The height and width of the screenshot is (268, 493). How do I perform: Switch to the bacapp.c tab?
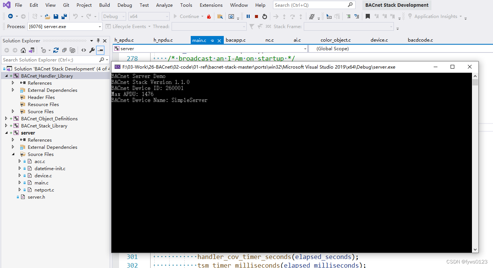click(x=236, y=40)
